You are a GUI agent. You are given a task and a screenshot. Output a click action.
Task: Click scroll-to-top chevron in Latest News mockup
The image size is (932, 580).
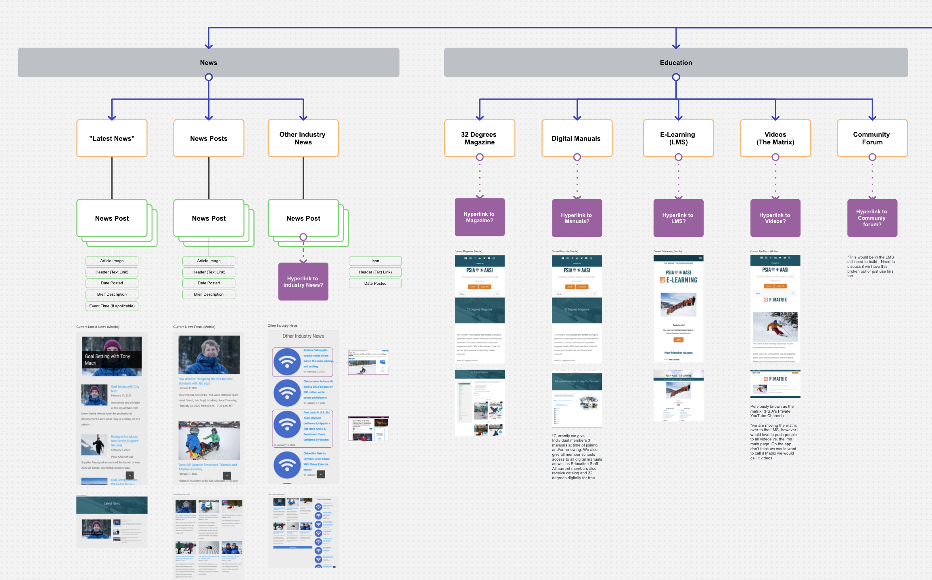coord(130,476)
